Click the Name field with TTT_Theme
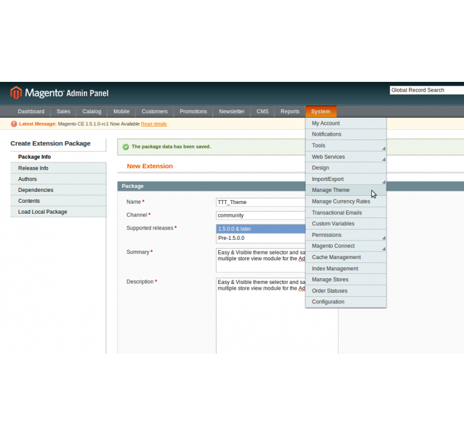This screenshot has width=464, height=435. 260,202
